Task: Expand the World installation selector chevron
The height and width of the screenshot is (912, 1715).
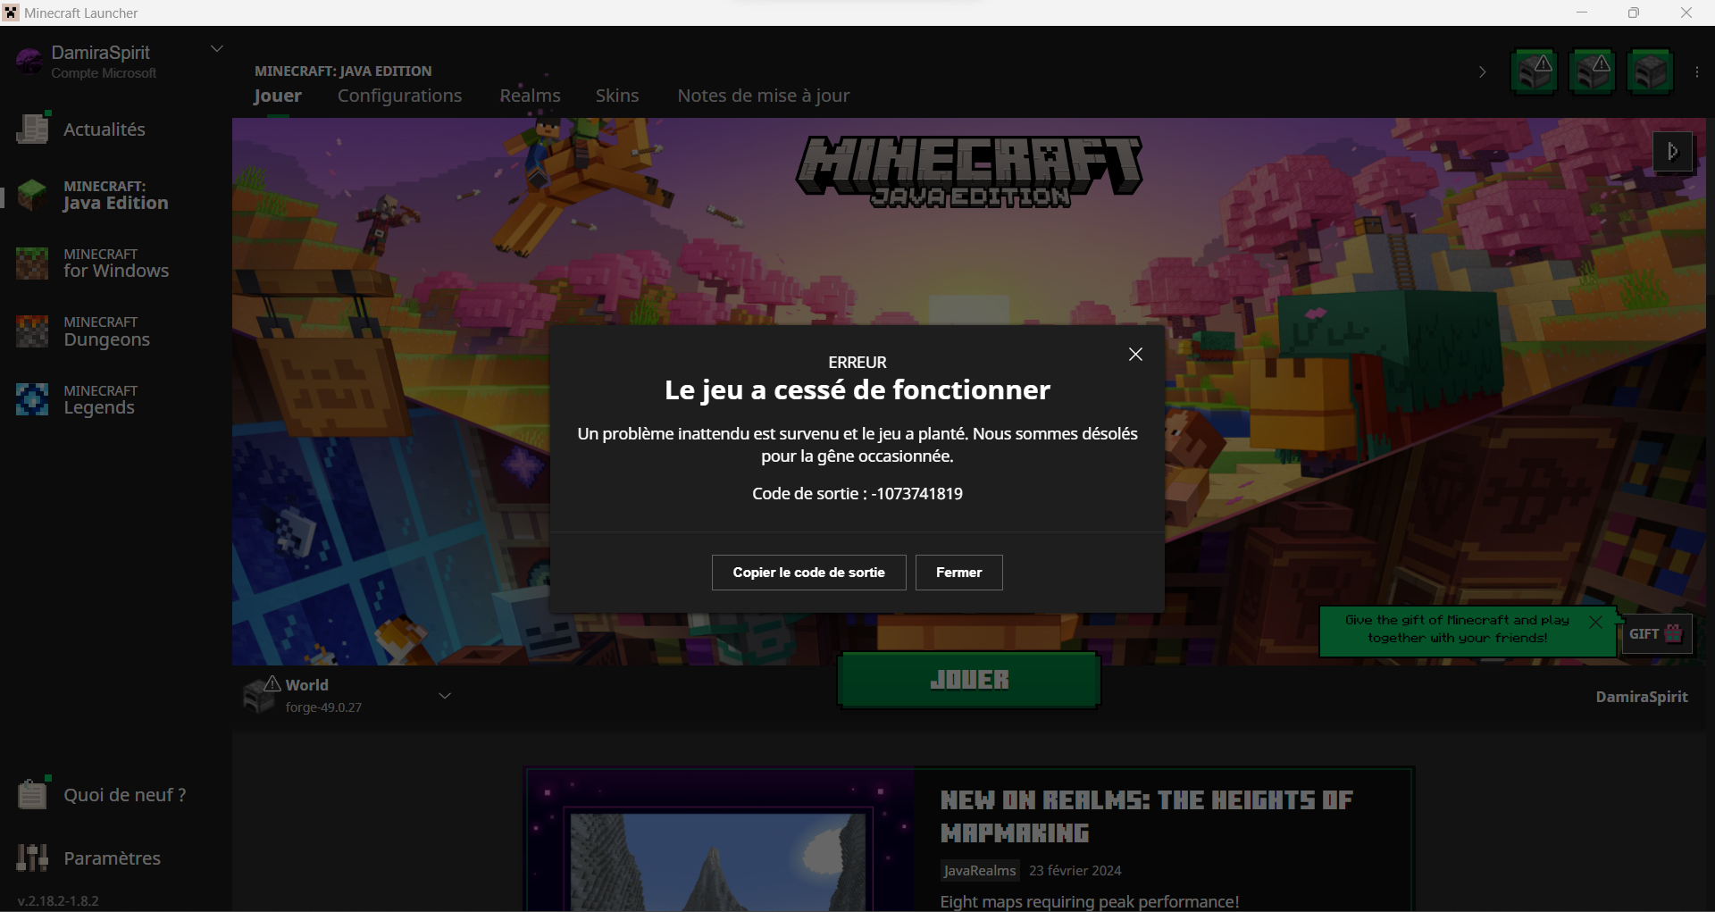Action: pos(445,696)
